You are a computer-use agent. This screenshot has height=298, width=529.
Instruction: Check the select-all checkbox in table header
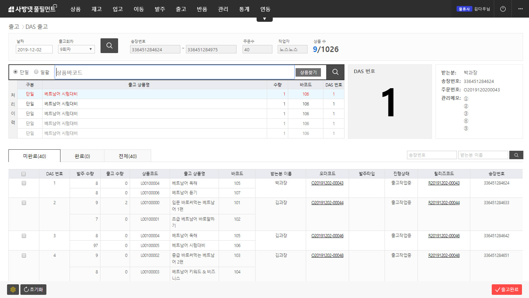[x=24, y=174]
